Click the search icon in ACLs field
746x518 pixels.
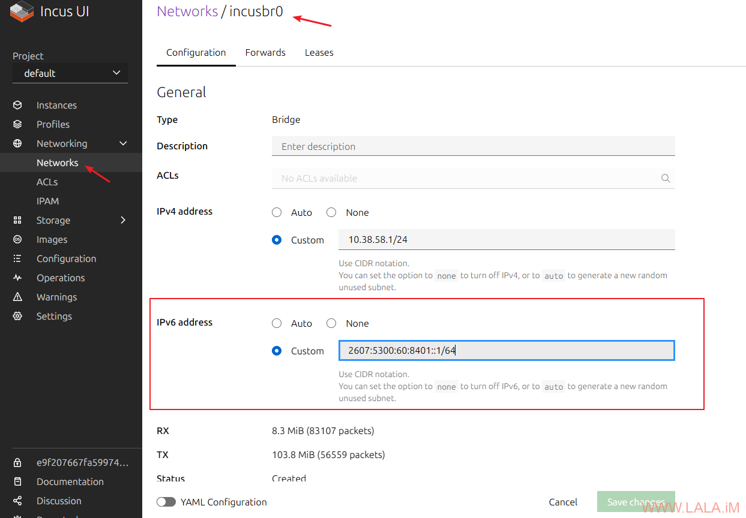pyautogui.click(x=665, y=178)
